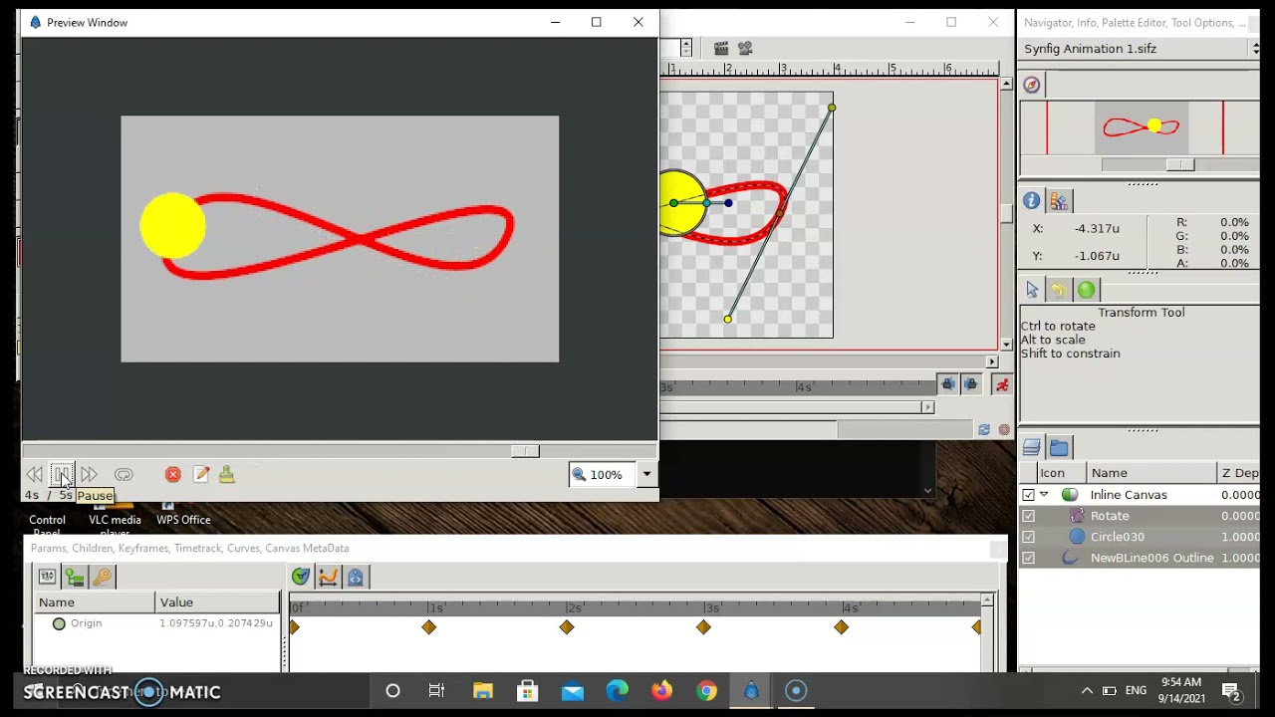Click the Navigator preview thumbnail
Viewport: 1275px width, 717px height.
1141,127
